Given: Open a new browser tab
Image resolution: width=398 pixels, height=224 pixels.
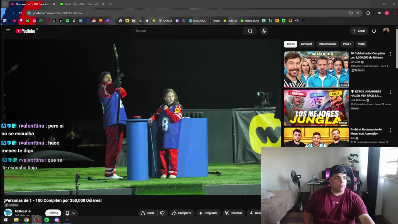Looking at the screenshot, I should click(110, 4).
